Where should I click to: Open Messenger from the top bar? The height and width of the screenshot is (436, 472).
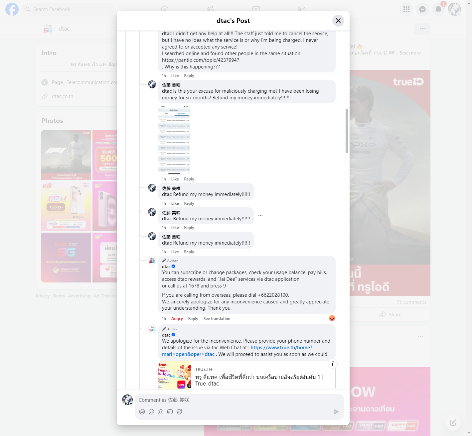pyautogui.click(x=422, y=9)
